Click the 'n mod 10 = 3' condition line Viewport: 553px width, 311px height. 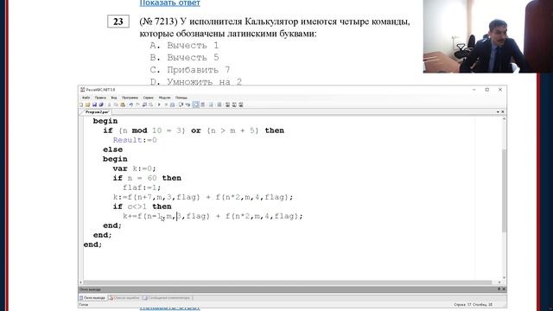(x=194, y=130)
